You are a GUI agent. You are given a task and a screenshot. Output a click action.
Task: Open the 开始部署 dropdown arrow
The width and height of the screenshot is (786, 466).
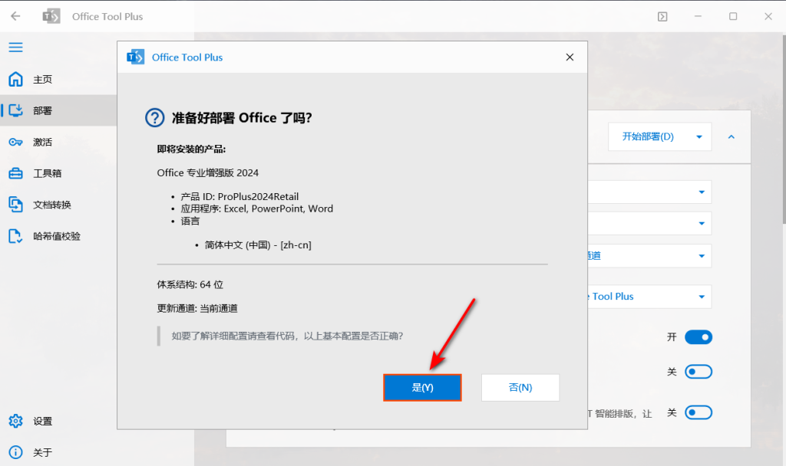[699, 136]
